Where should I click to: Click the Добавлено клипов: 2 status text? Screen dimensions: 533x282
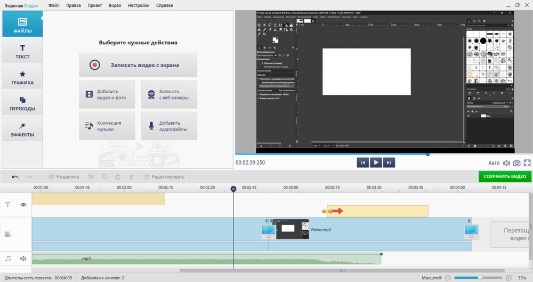[x=102, y=278]
